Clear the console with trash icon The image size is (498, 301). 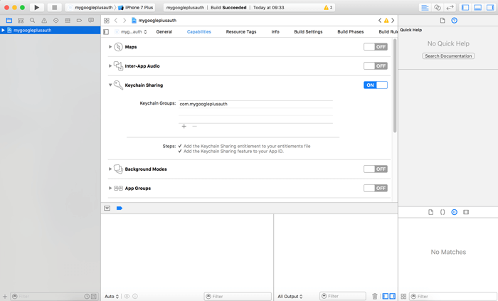point(375,296)
